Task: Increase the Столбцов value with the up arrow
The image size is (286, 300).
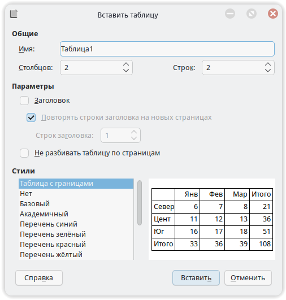Action: 126,64
